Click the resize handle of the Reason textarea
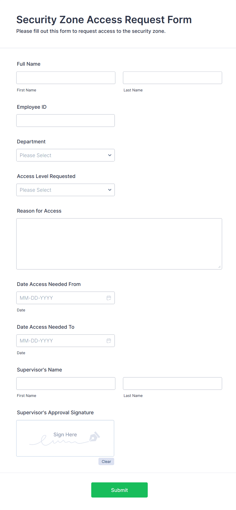 pyautogui.click(x=219, y=267)
